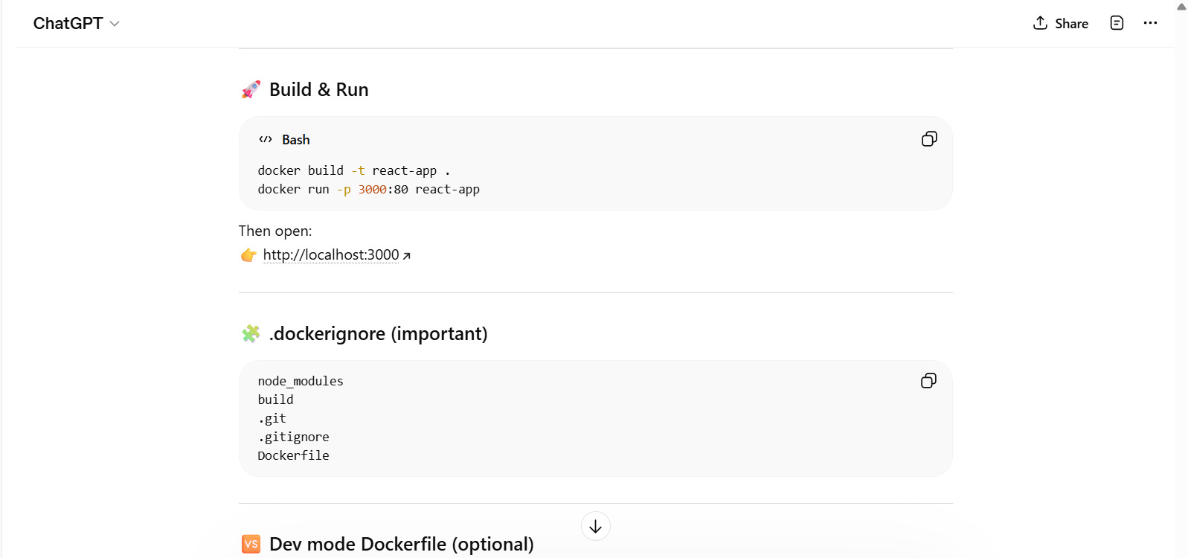Click the notes icon beside Share
This screenshot has width=1188, height=558.
coord(1117,23)
